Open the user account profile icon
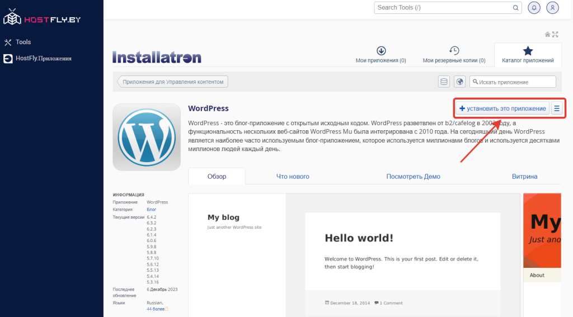The height and width of the screenshot is (317, 573). pos(552,8)
